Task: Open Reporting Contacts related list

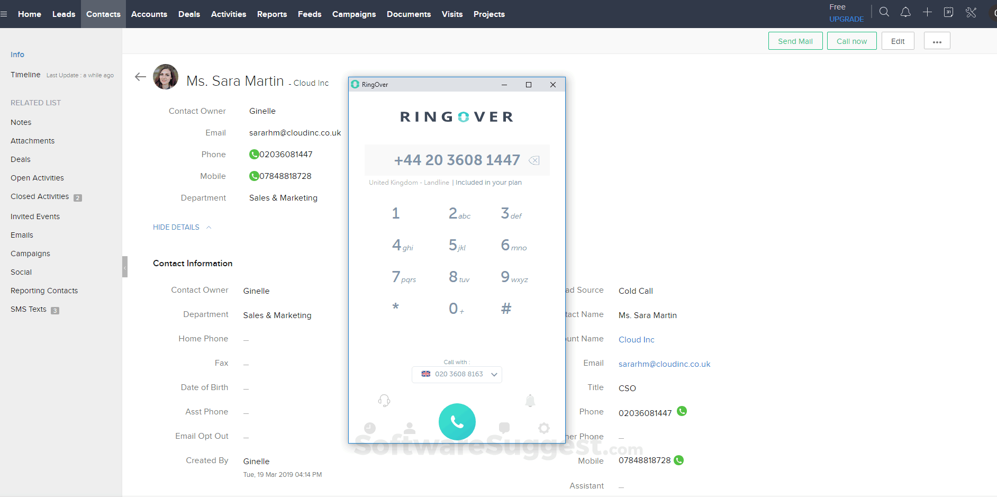Action: pyautogui.click(x=44, y=291)
